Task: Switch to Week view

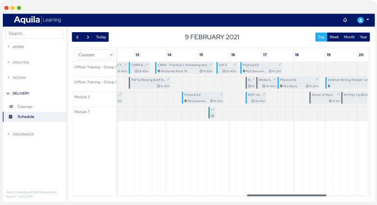Action: (334, 37)
